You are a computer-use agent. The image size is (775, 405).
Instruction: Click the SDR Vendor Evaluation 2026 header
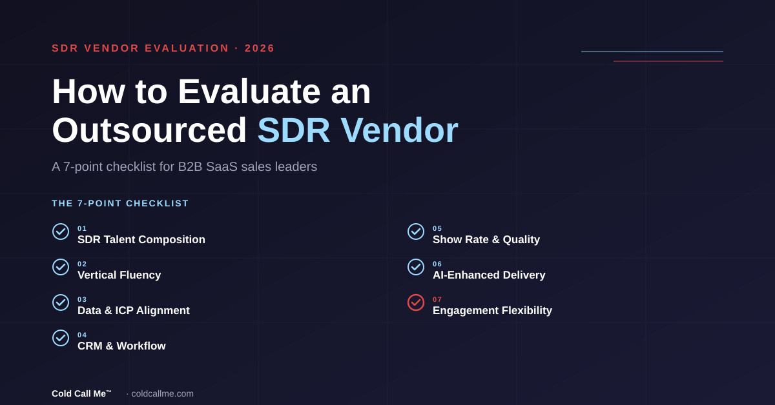pos(163,48)
